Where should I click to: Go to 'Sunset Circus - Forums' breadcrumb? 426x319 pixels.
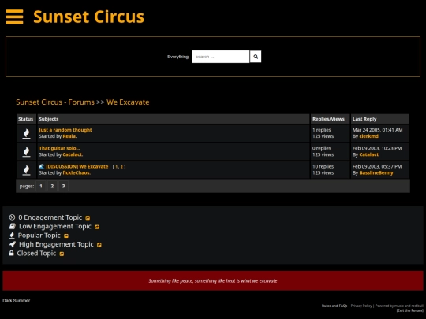point(55,102)
